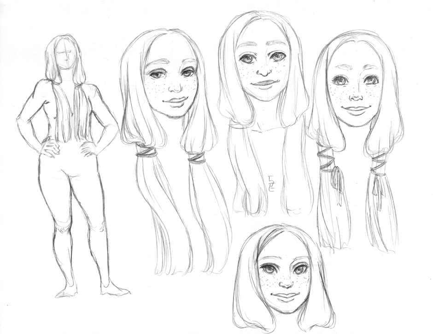
Task: Click the second portrait's right hair tie
Action: [197, 158]
